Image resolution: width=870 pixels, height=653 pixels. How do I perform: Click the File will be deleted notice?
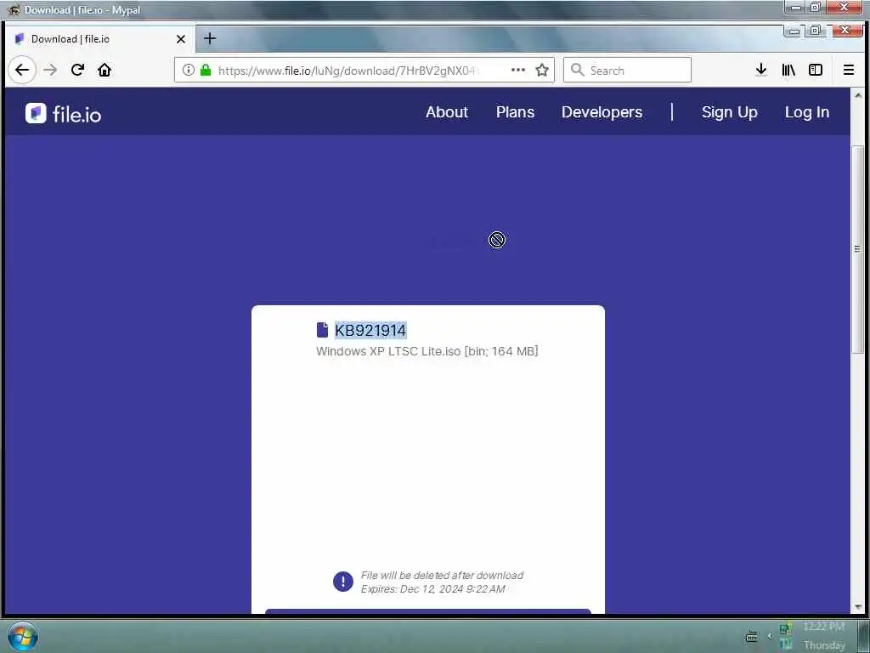pos(442,576)
